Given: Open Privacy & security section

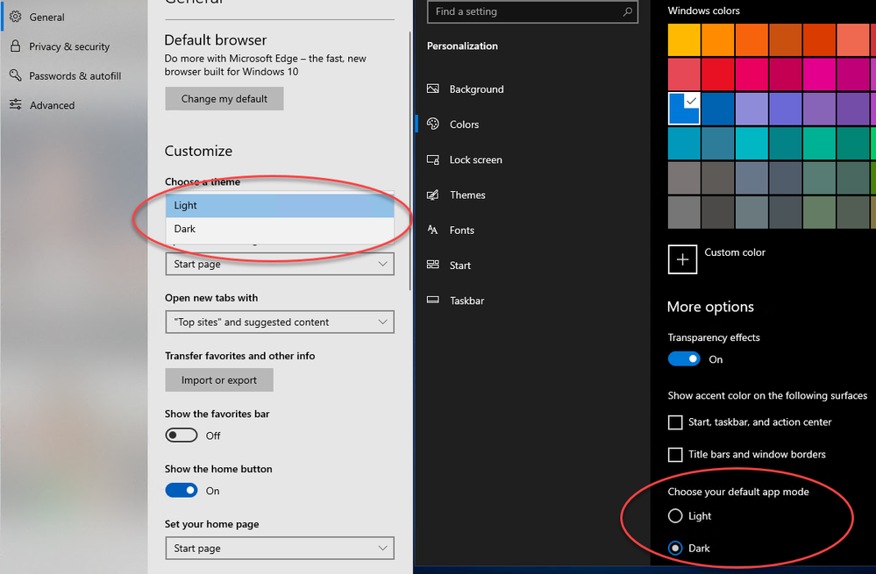Looking at the screenshot, I should 74,46.
